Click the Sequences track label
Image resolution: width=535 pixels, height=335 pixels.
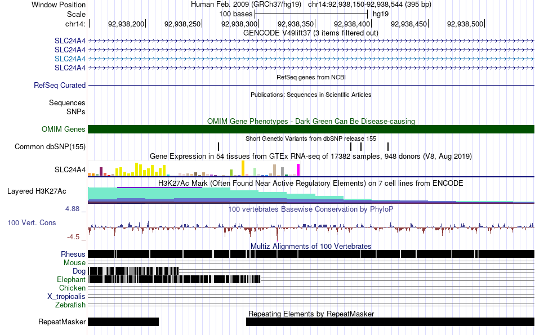point(67,102)
